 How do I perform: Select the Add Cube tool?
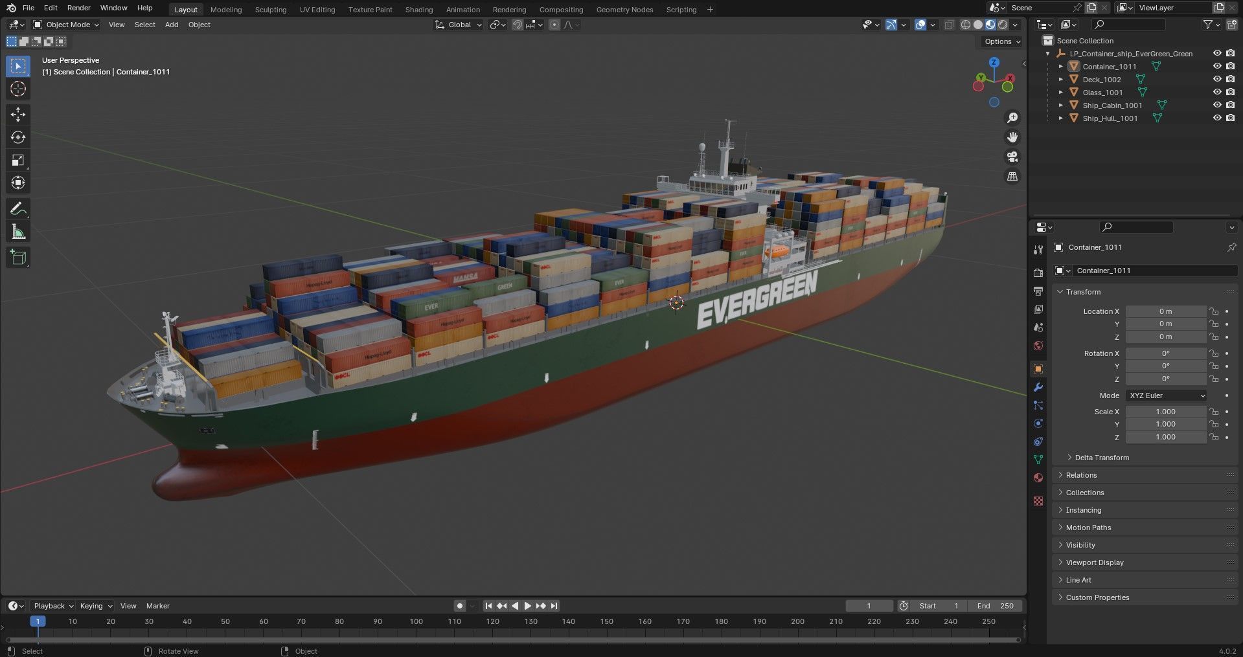tap(18, 257)
